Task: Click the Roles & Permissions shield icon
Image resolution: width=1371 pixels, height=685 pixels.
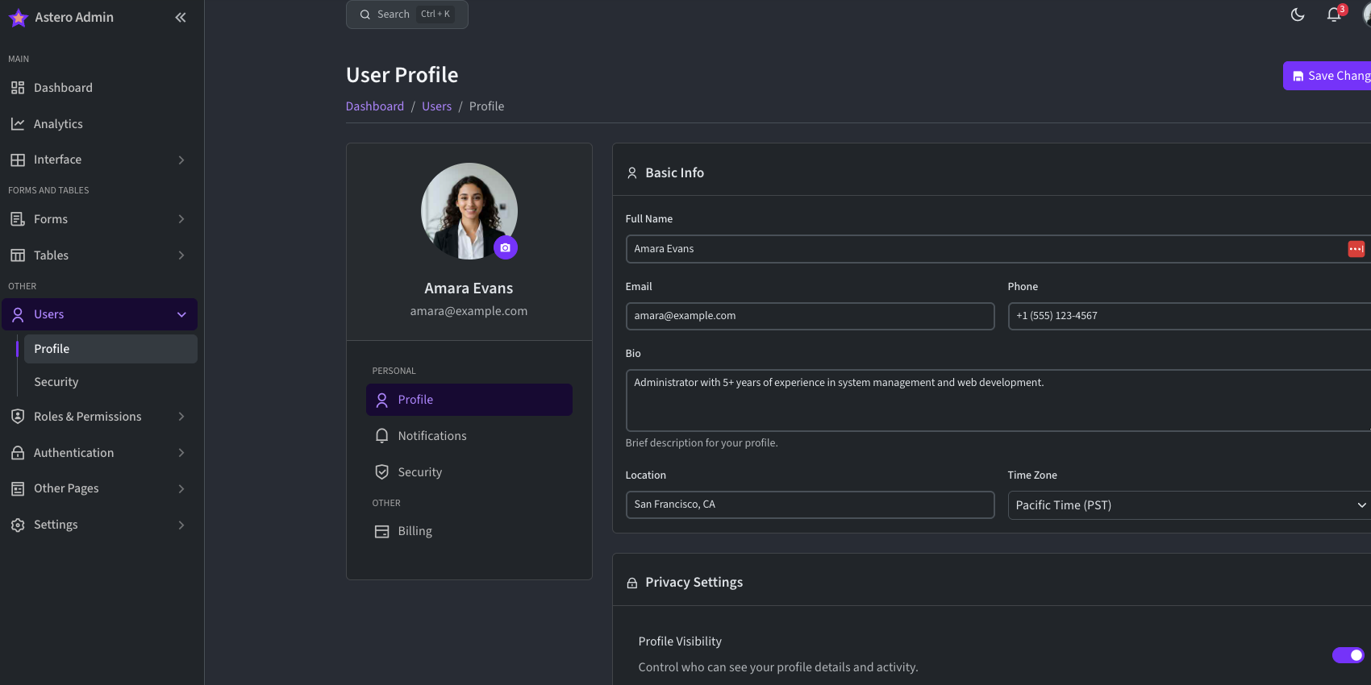Action: coord(18,417)
